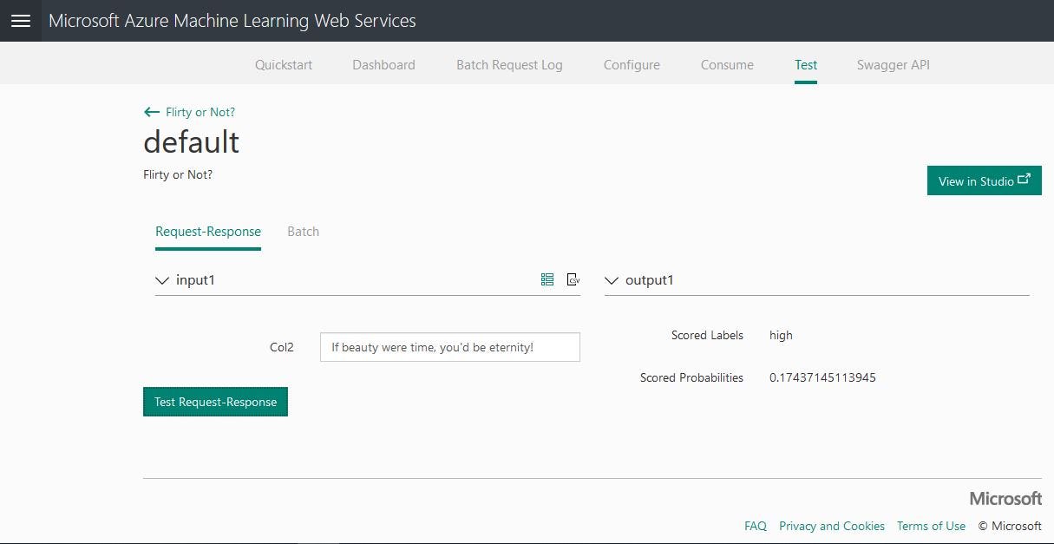Open the Consume tab
Viewport: 1054px width, 544px height.
click(x=727, y=65)
